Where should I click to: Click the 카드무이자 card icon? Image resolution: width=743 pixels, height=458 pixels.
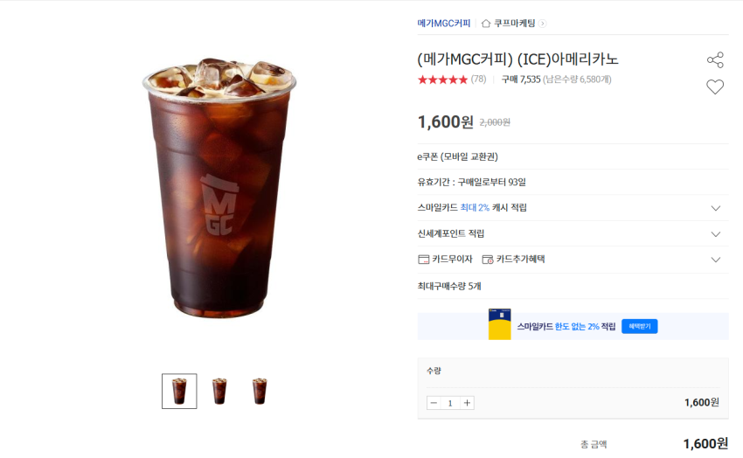(x=424, y=260)
